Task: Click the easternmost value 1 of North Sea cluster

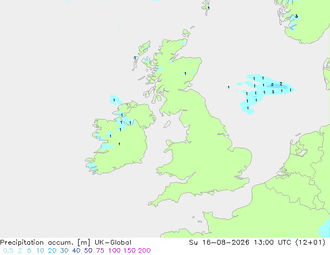Action: pos(290,90)
